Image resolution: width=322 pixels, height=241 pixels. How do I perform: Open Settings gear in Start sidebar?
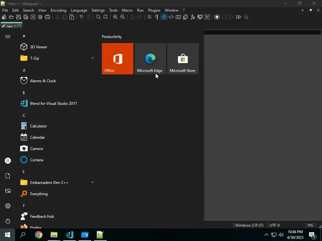click(x=8, y=206)
